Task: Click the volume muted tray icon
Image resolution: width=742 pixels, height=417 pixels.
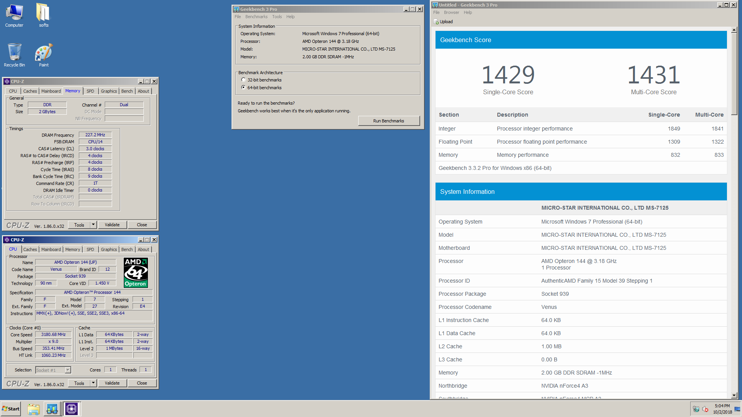Action: pyautogui.click(x=705, y=409)
